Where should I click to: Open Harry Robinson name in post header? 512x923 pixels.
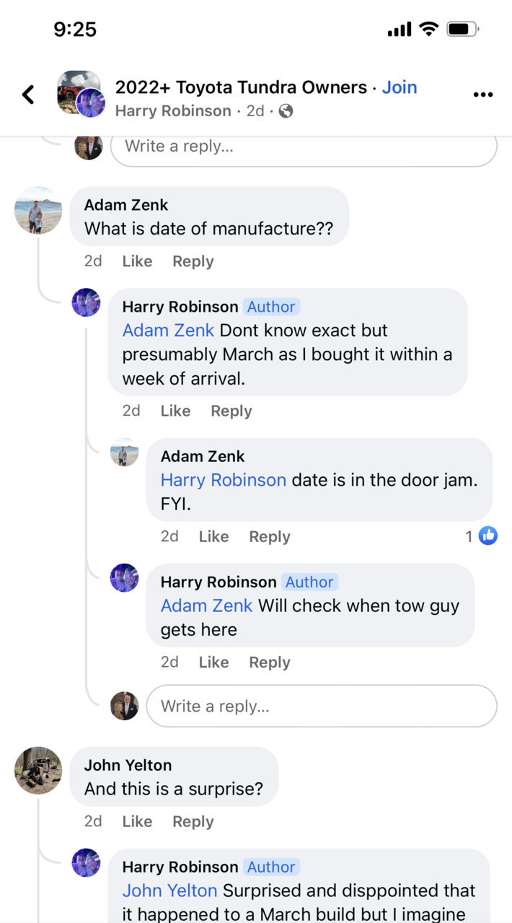click(x=173, y=111)
